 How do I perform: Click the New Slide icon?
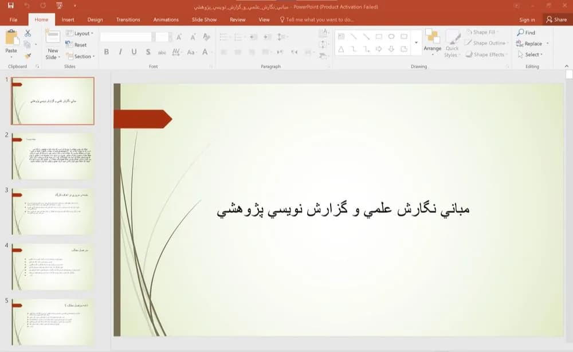53,37
